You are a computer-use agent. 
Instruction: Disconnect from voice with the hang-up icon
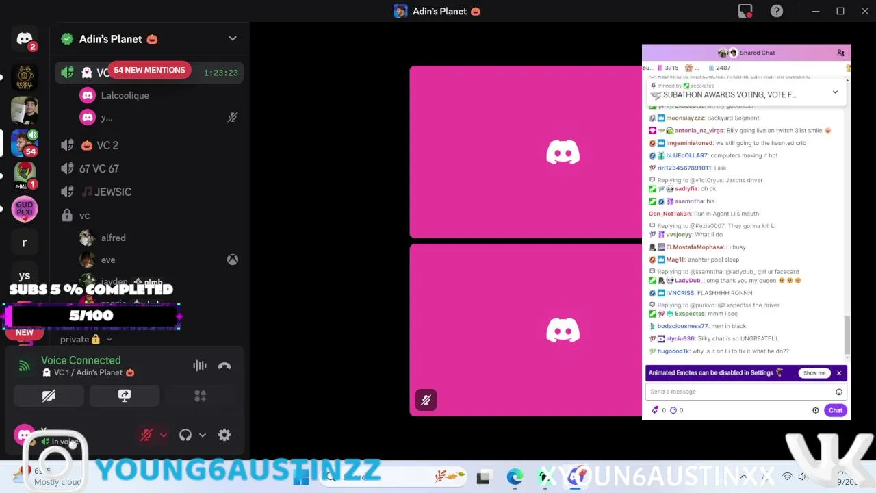[x=224, y=366]
